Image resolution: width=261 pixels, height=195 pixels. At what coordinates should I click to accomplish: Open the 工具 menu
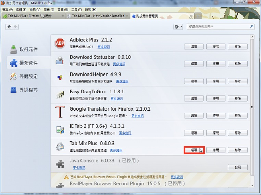[76, 10]
